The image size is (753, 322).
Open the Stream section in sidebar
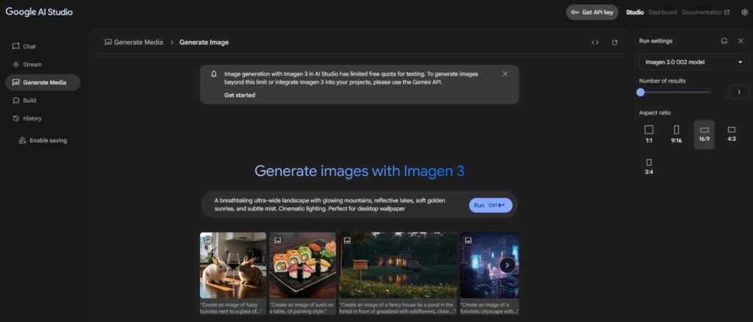pyautogui.click(x=27, y=65)
